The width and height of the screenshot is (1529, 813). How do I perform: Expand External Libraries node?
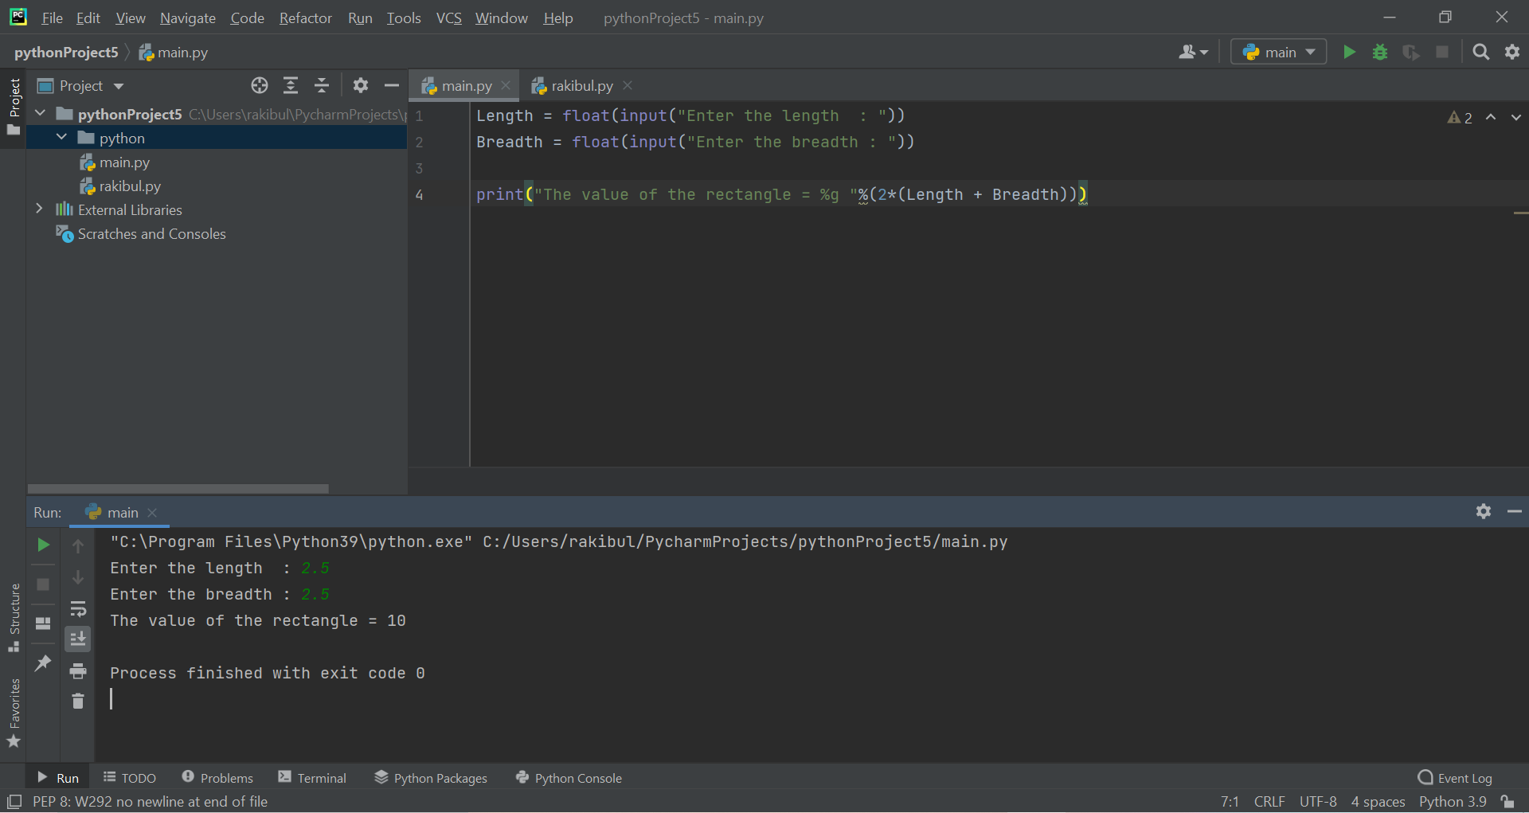pos(40,209)
